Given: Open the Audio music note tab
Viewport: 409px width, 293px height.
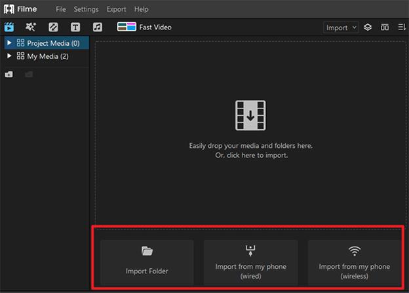Looking at the screenshot, I should [x=97, y=27].
